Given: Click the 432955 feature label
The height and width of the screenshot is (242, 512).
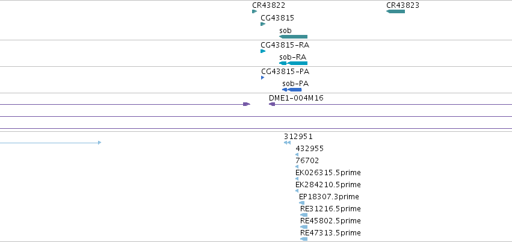Looking at the screenshot, I should click(310, 149).
